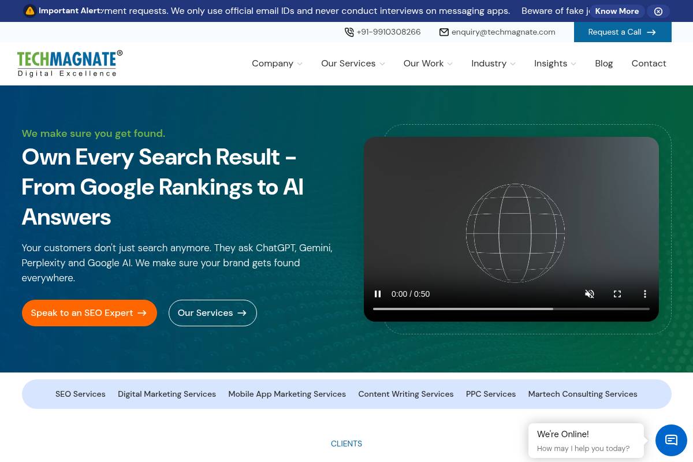This screenshot has width=693, height=462.
Task: Expand the Our Services nav chevron
Action: (382, 64)
